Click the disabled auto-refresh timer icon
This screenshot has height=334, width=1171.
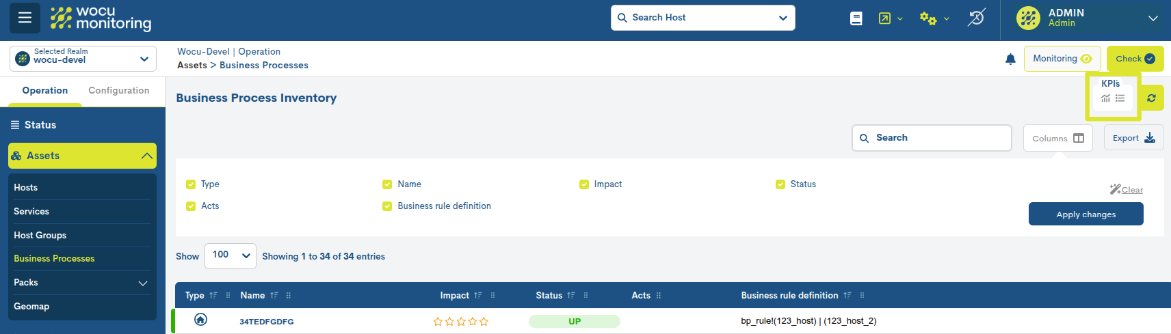coord(976,18)
